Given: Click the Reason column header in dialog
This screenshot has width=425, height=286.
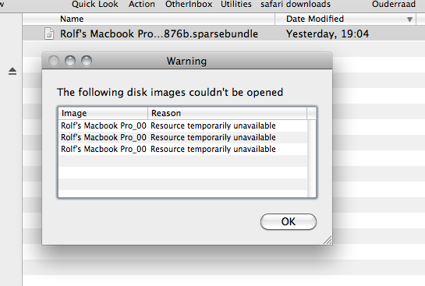Looking at the screenshot, I should (x=228, y=113).
